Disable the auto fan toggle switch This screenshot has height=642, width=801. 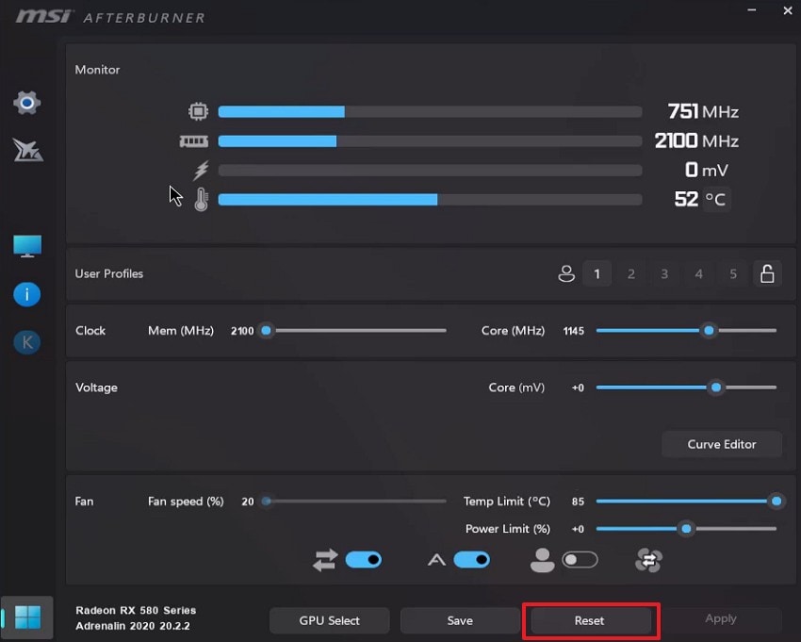(471, 560)
